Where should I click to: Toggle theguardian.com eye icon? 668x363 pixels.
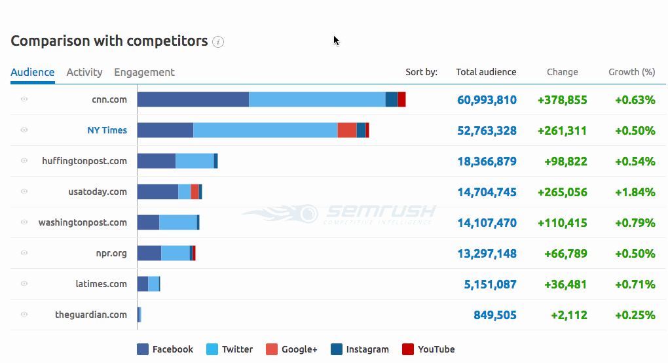(24, 315)
